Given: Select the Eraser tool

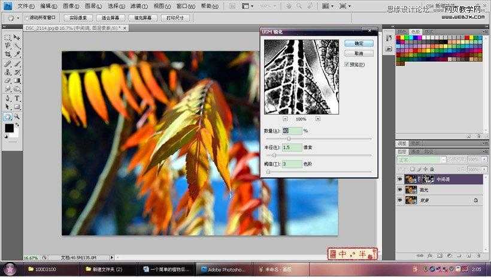Looking at the screenshot, I should tap(8, 80).
